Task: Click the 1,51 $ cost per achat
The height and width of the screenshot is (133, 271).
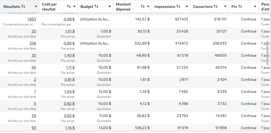Action: [x=70, y=31]
